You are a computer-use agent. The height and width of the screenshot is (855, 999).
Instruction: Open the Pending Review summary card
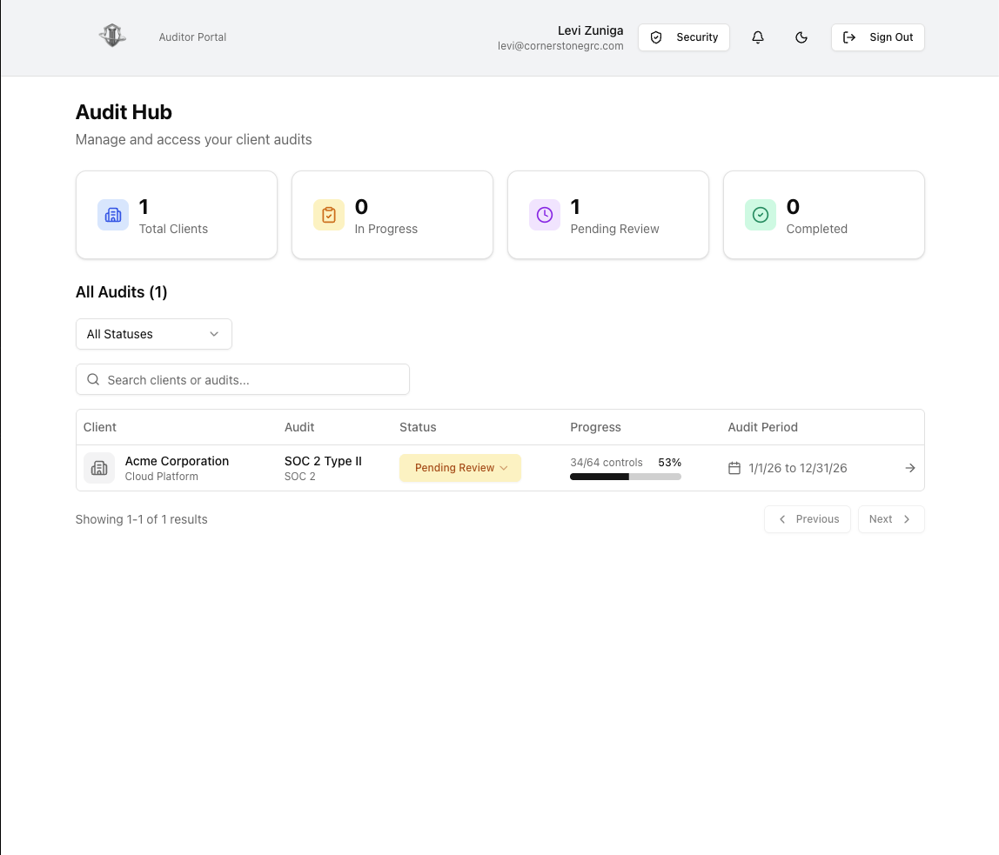pyautogui.click(x=607, y=215)
